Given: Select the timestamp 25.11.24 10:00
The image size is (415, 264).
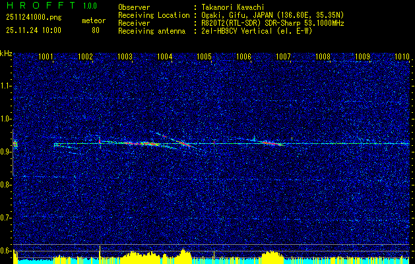Looking at the screenshot, I should 34,30.
